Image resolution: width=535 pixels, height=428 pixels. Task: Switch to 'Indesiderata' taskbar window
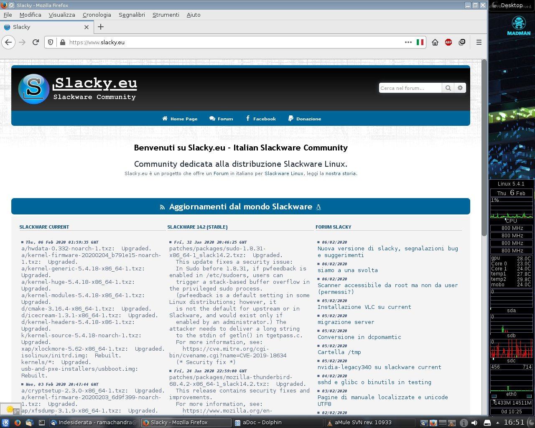(94, 423)
